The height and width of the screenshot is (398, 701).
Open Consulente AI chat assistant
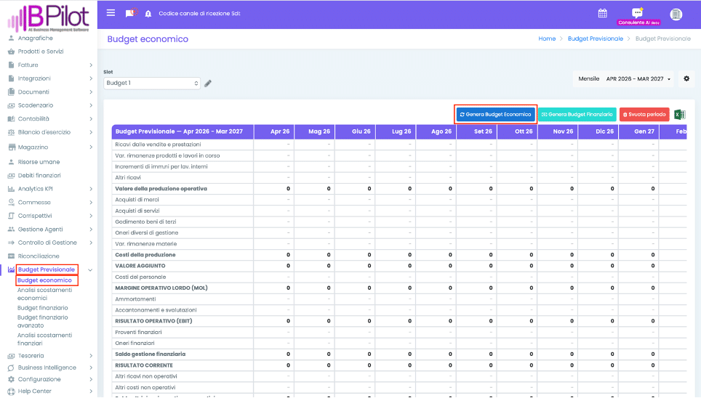638,15
